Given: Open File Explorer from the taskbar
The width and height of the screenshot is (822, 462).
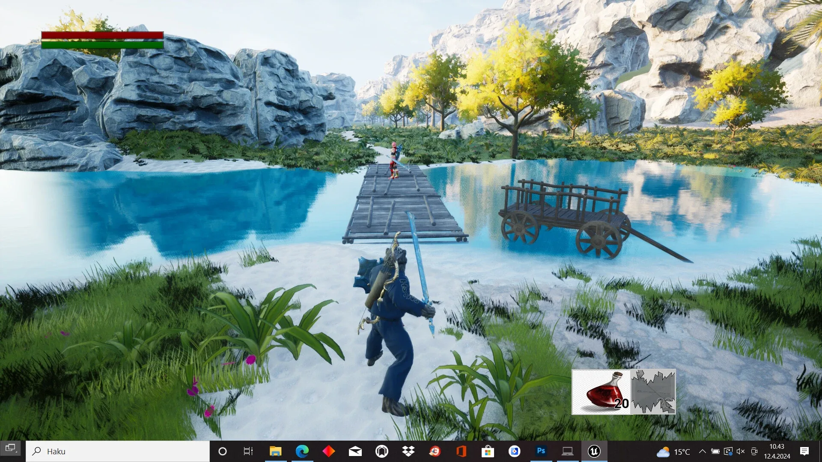Looking at the screenshot, I should point(275,451).
